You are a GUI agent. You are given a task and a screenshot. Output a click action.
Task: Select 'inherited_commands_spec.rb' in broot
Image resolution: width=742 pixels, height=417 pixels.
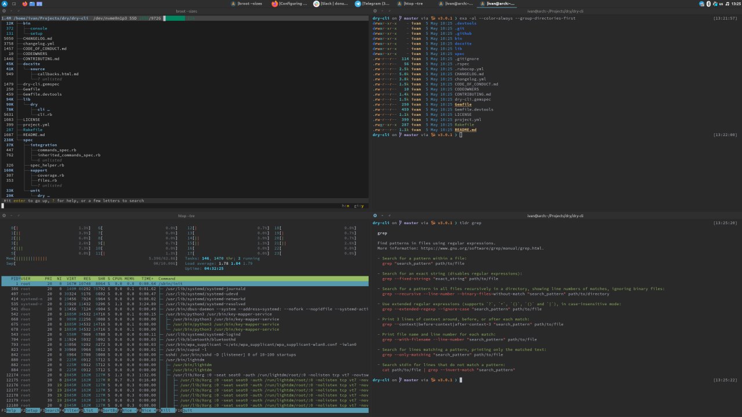coord(69,155)
